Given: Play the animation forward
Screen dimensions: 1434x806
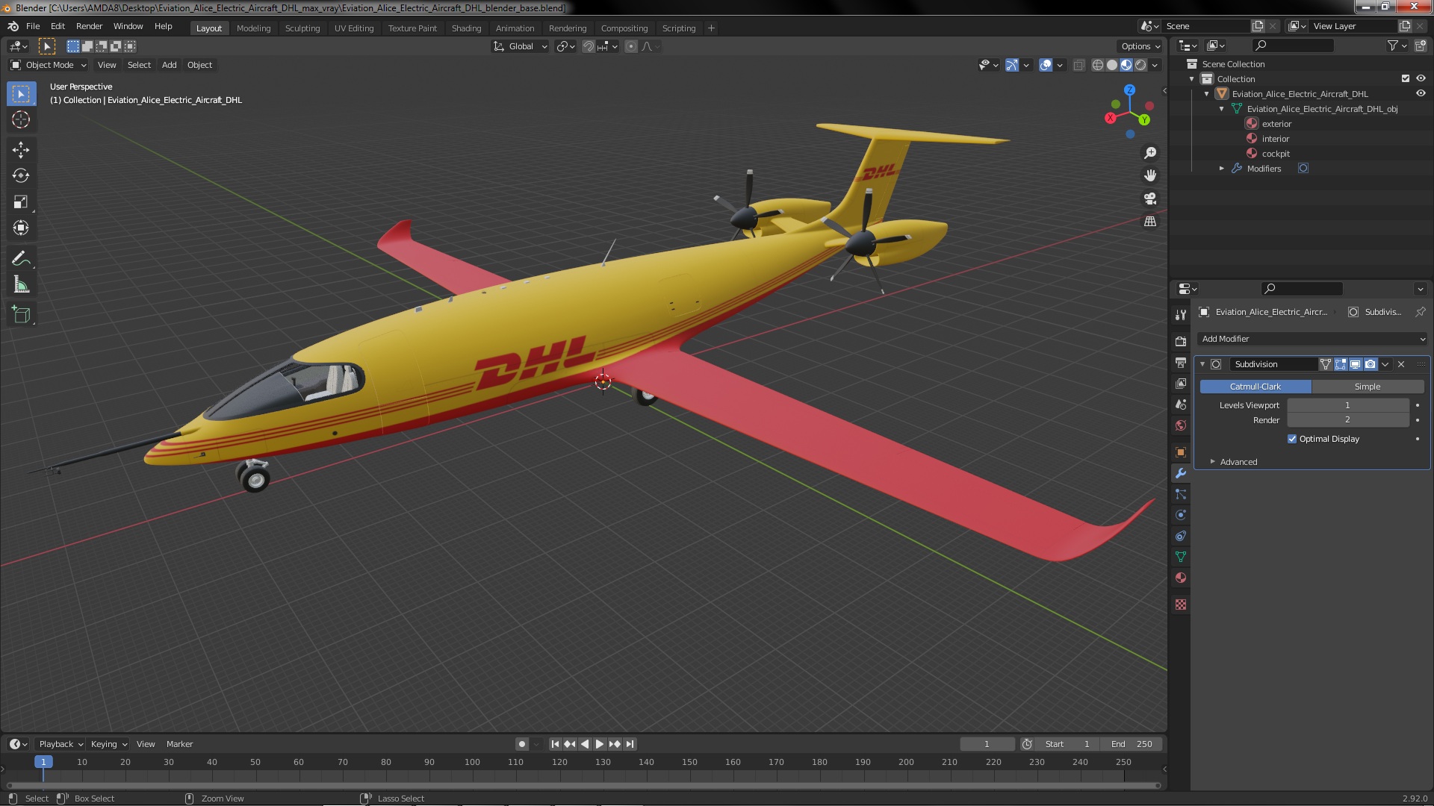Looking at the screenshot, I should pos(600,744).
